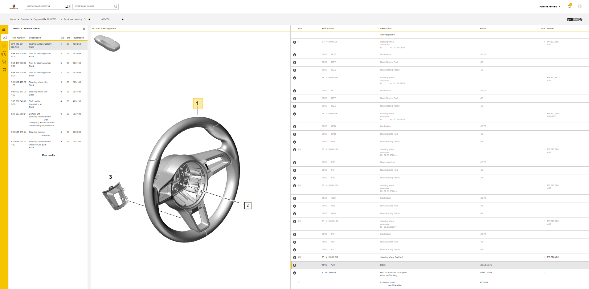The image size is (589, 289).
Task: Click the Porsche crest logo
Action: tap(14, 6)
